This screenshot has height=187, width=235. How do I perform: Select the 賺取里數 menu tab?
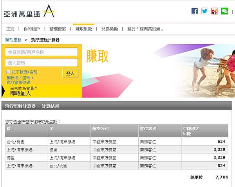tap(84, 29)
